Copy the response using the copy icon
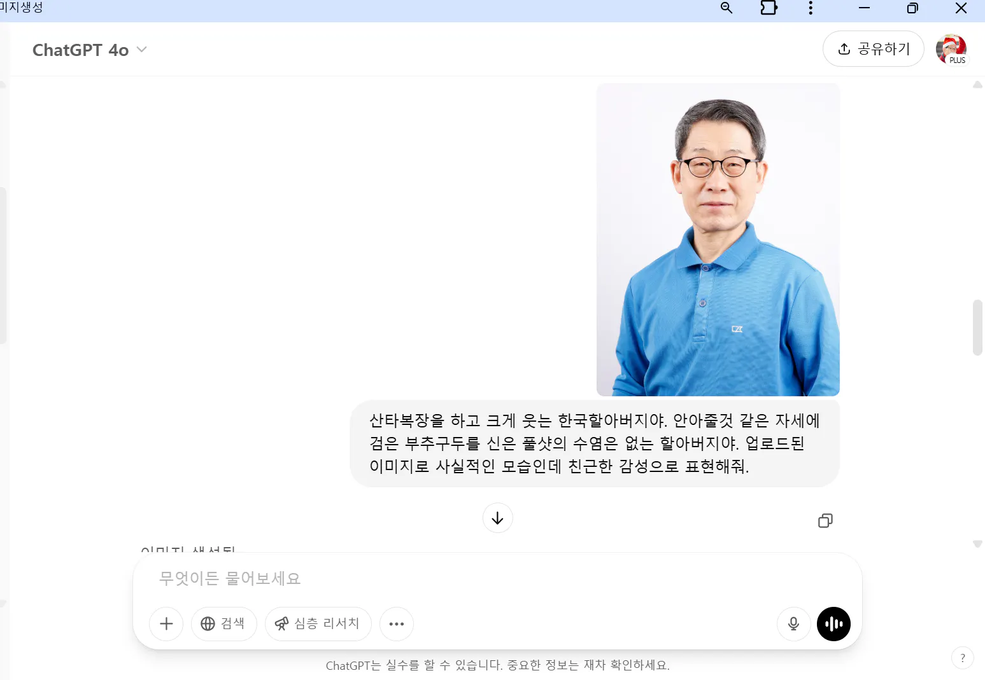The width and height of the screenshot is (985, 680). tap(825, 520)
